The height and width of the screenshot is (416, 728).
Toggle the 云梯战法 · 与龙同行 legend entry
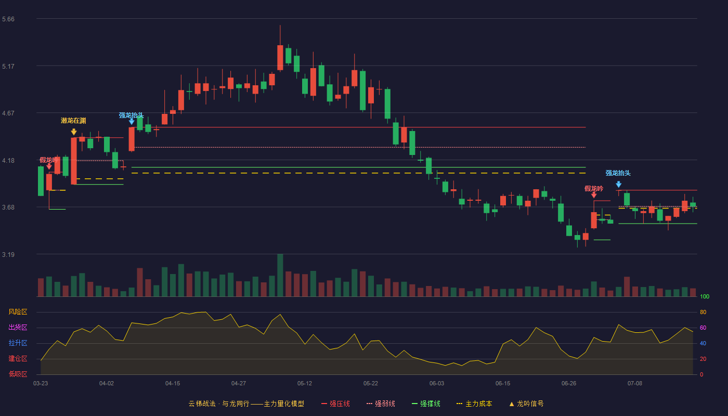[246, 404]
